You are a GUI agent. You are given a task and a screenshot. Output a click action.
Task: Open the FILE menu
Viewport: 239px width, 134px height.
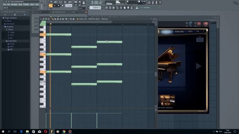pos(4,4)
